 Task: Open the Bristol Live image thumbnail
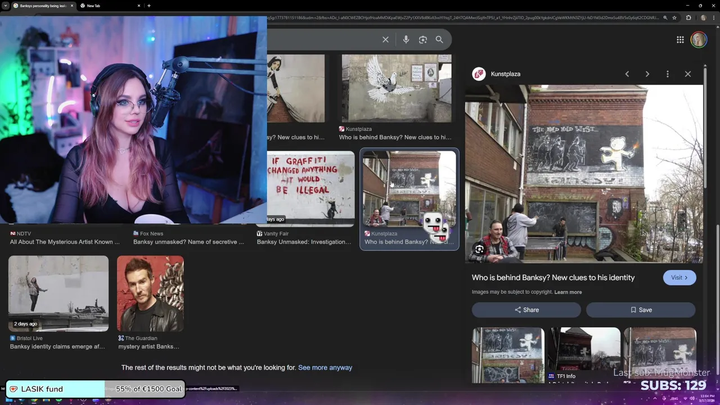[x=58, y=294]
